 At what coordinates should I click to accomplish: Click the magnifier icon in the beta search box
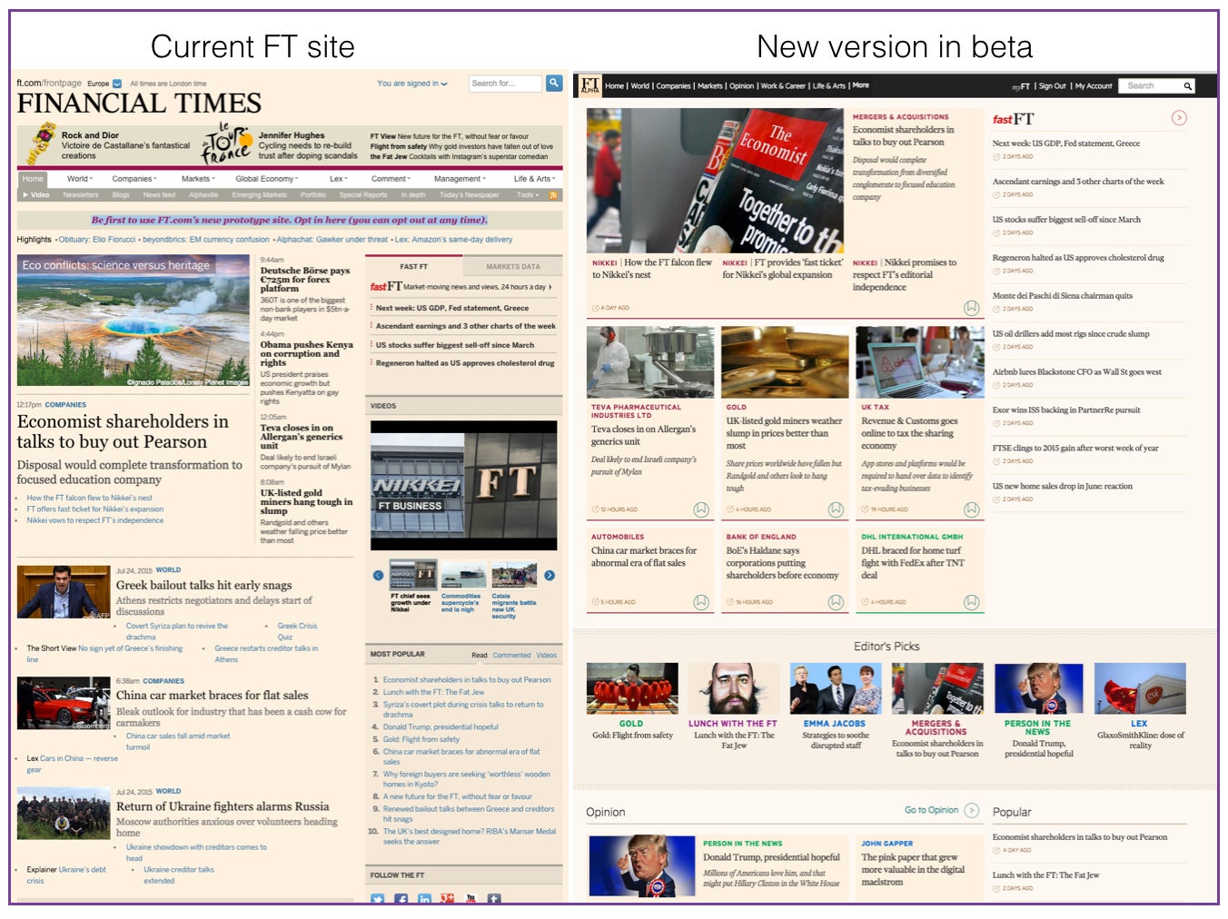(1187, 86)
